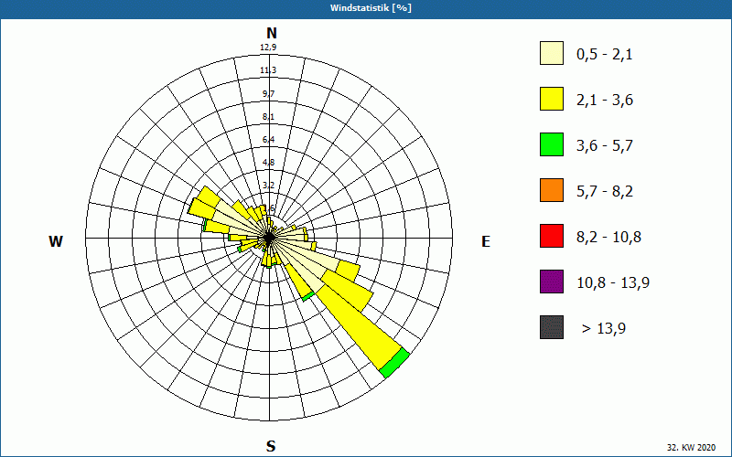Click the 3,2 axis value
Viewport: 732px width, 457px height.
coord(268,186)
